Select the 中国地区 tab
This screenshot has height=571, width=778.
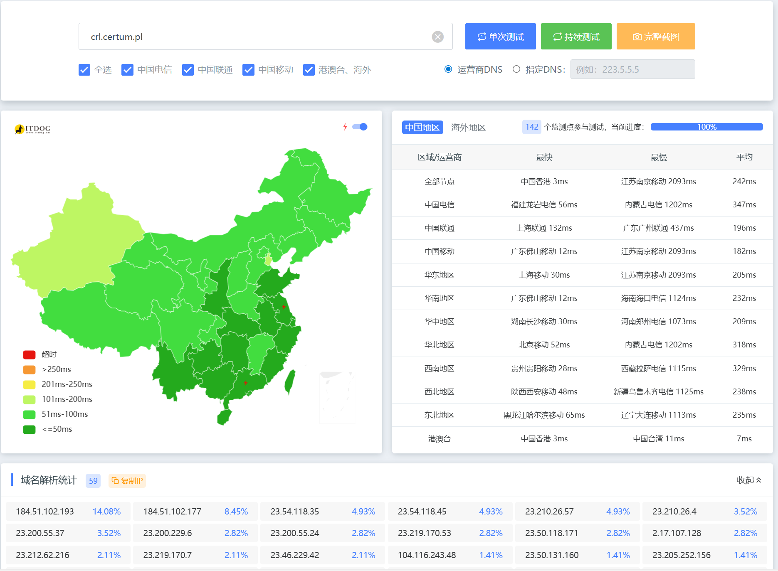[422, 128]
